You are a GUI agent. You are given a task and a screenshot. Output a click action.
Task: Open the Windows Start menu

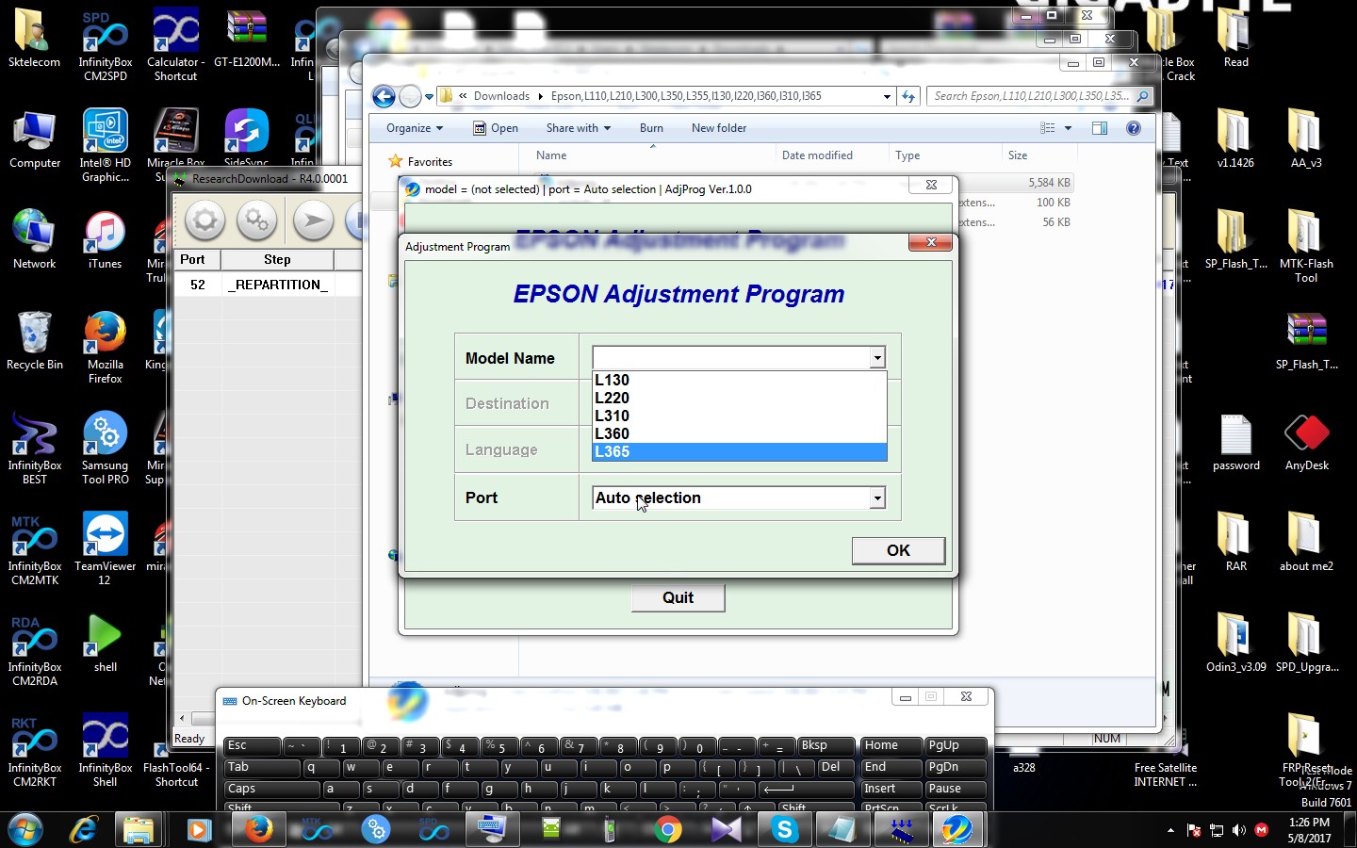[25, 830]
